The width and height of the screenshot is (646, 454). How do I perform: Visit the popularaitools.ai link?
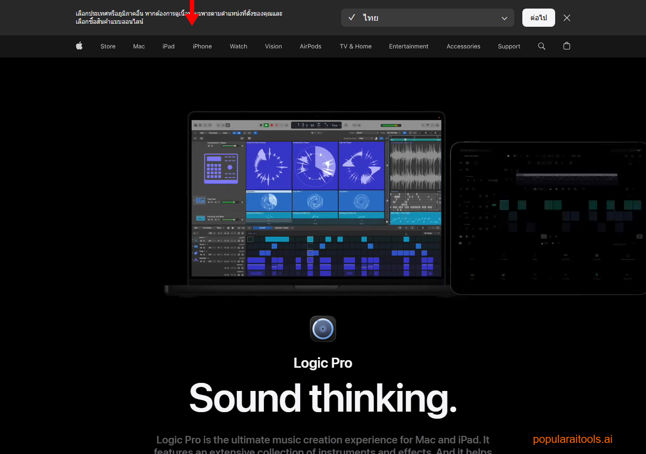coord(572,439)
